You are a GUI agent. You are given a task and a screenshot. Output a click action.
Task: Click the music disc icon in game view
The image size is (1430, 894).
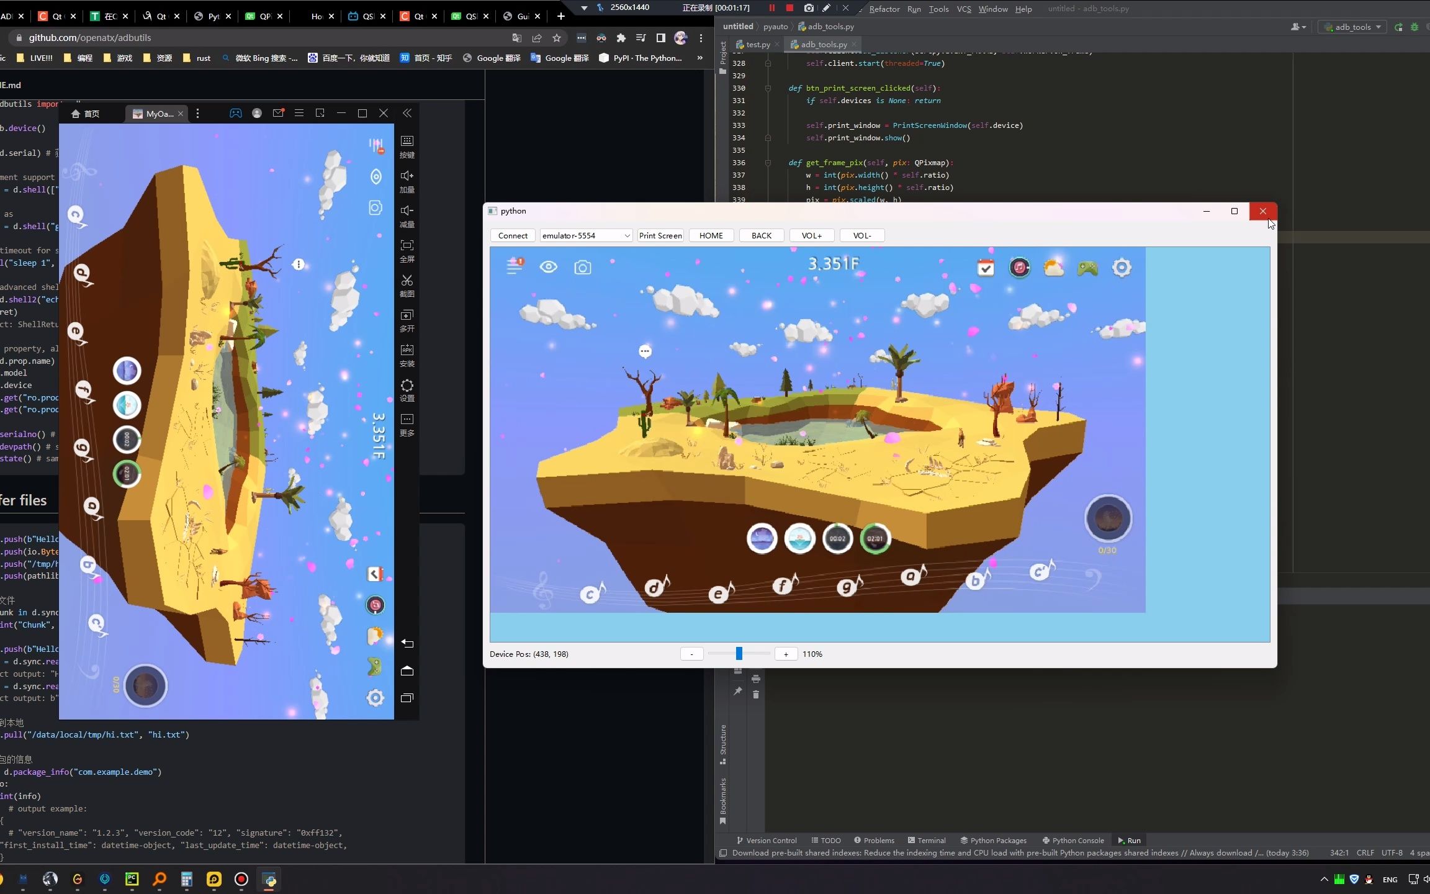click(x=1020, y=268)
